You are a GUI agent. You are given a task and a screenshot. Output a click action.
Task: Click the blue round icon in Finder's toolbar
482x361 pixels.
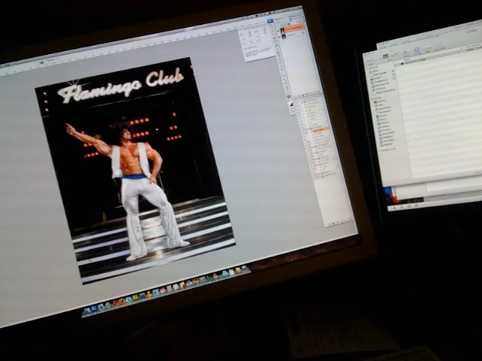point(416,50)
